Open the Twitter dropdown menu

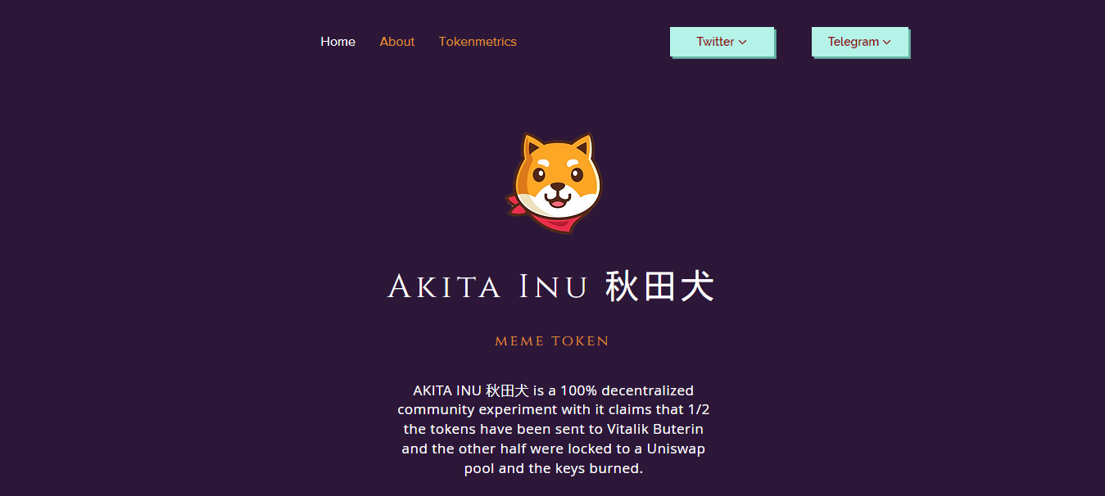coord(722,42)
